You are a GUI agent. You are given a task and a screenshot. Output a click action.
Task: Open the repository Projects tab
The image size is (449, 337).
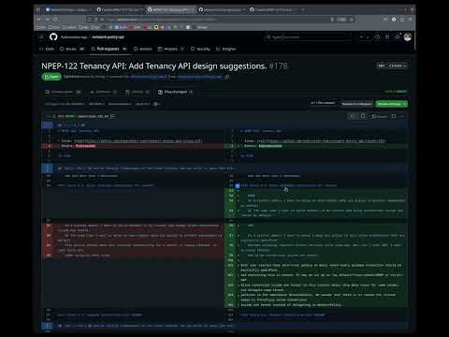pos(171,49)
